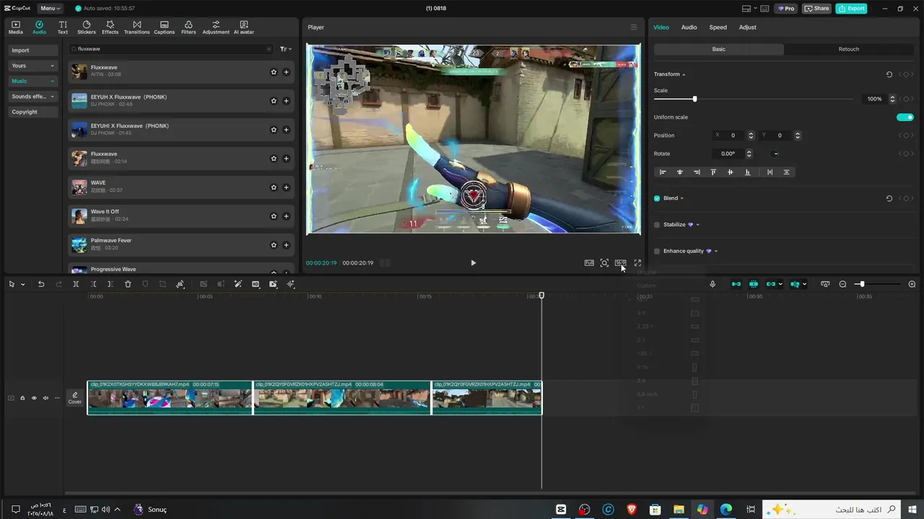Expand the Yours media category
This screenshot has height=519, width=924.
[33, 66]
